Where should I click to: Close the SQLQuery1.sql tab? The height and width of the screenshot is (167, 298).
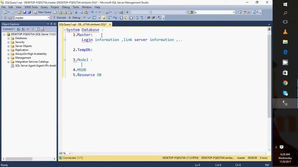[110, 25]
